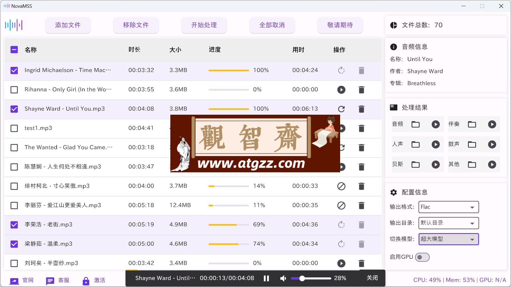511x287 pixels.
Task: Close the audio player bar with 关闭
Action: pos(372,278)
